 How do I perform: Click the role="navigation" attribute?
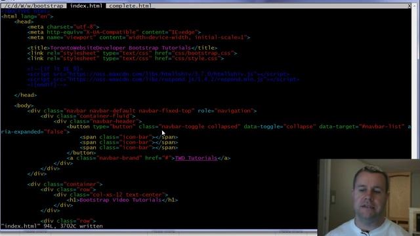[x=226, y=111]
